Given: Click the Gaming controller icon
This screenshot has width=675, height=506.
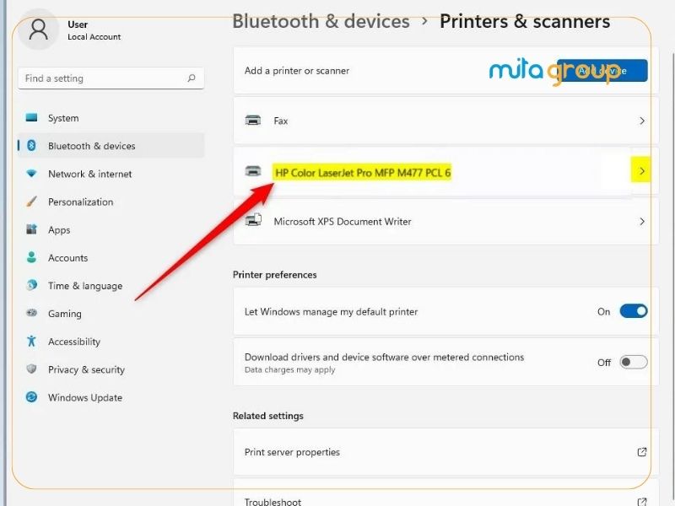Looking at the screenshot, I should (x=31, y=313).
